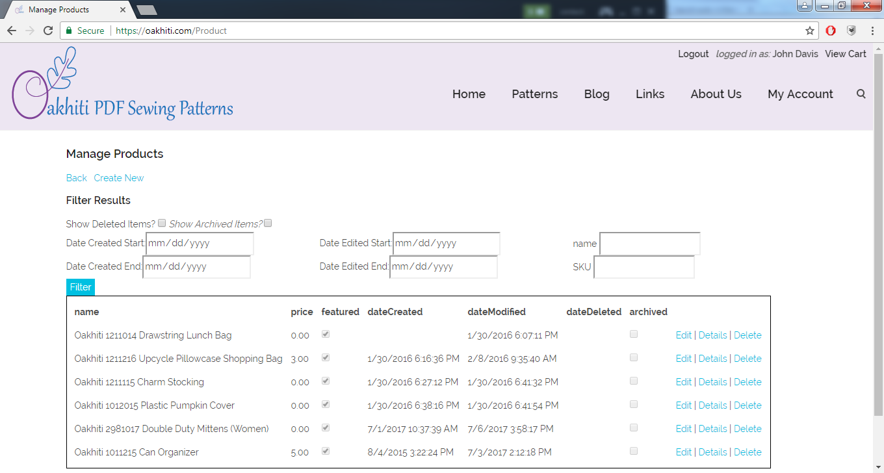Open Links menu item
Viewport: 884px width, 473px height.
click(650, 94)
